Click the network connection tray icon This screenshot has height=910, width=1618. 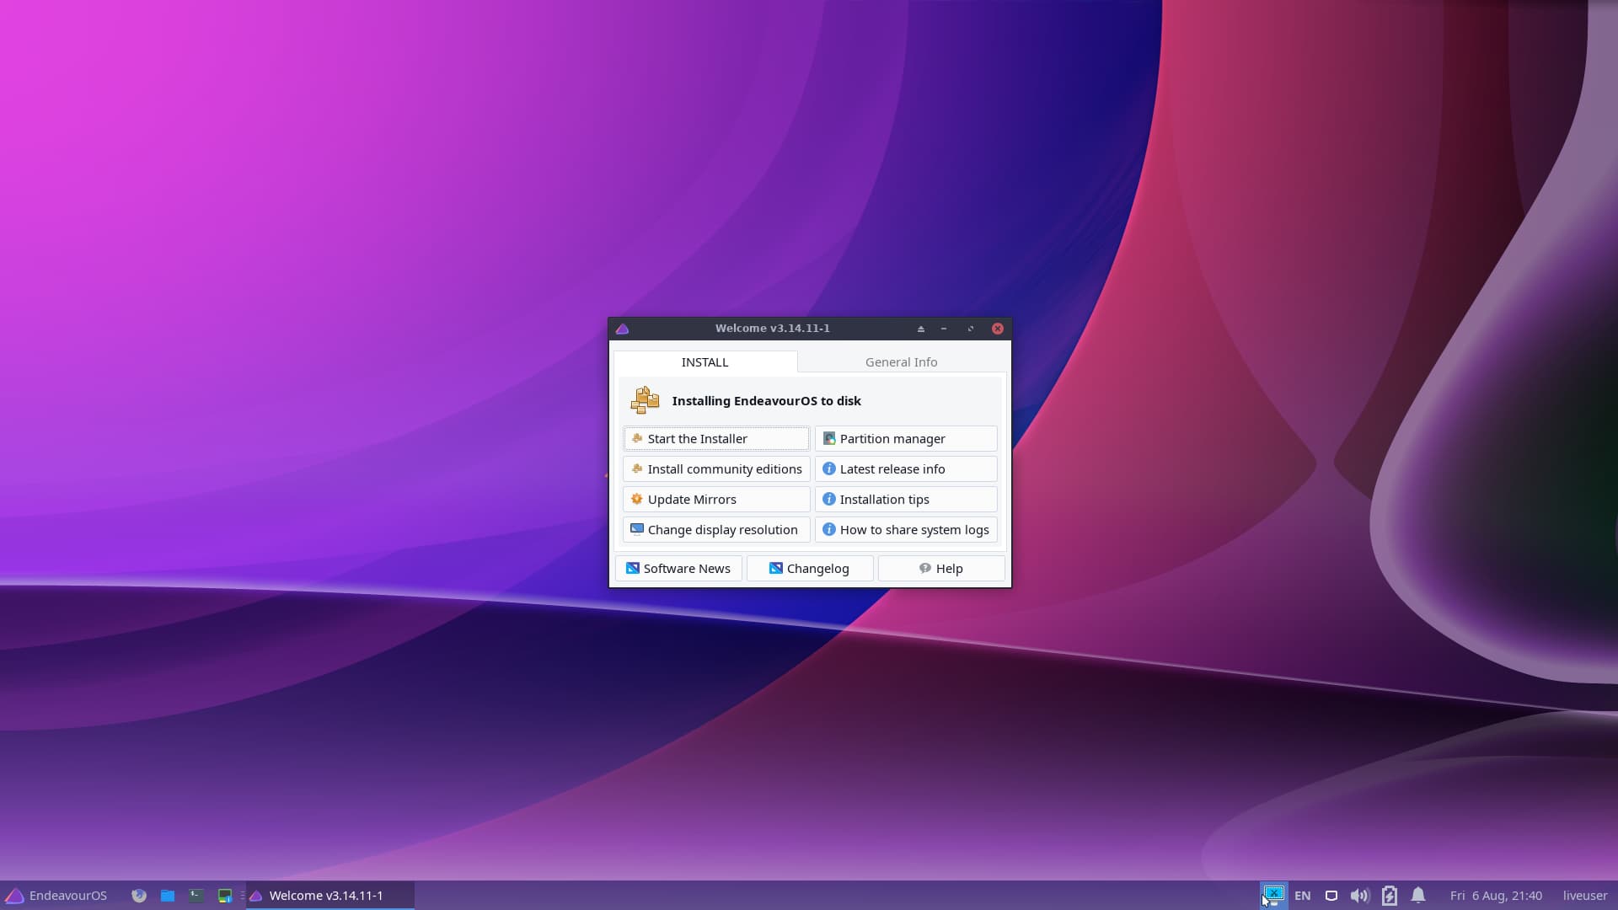point(1331,896)
